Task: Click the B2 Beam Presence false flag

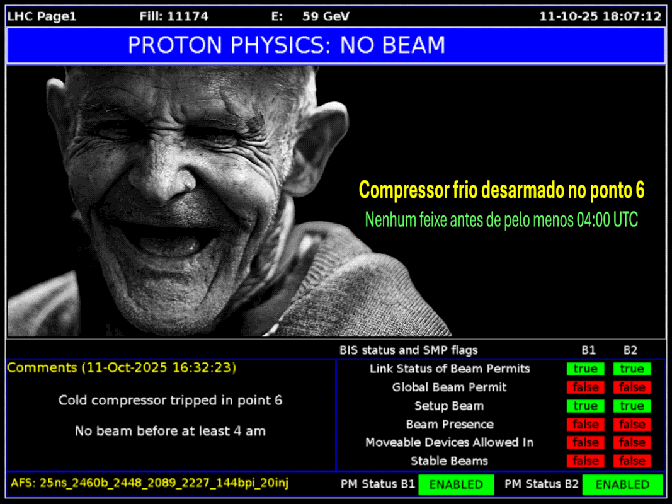Action: coord(632,425)
